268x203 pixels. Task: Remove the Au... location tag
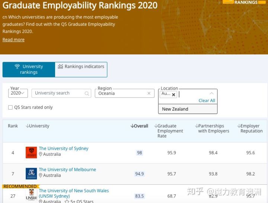[173, 95]
